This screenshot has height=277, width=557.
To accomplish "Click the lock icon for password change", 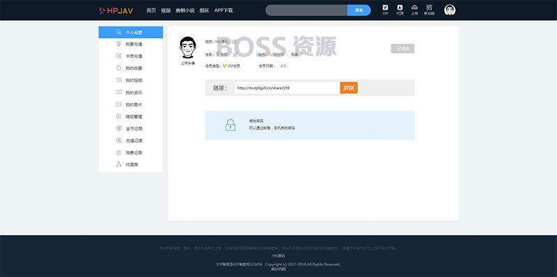I will pos(230,125).
